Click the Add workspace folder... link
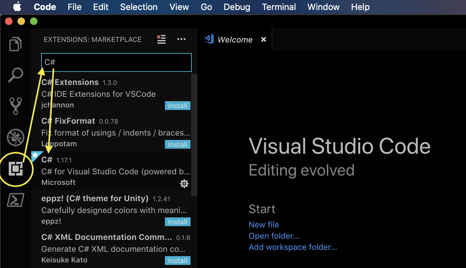The width and height of the screenshot is (466, 268). pos(293,247)
